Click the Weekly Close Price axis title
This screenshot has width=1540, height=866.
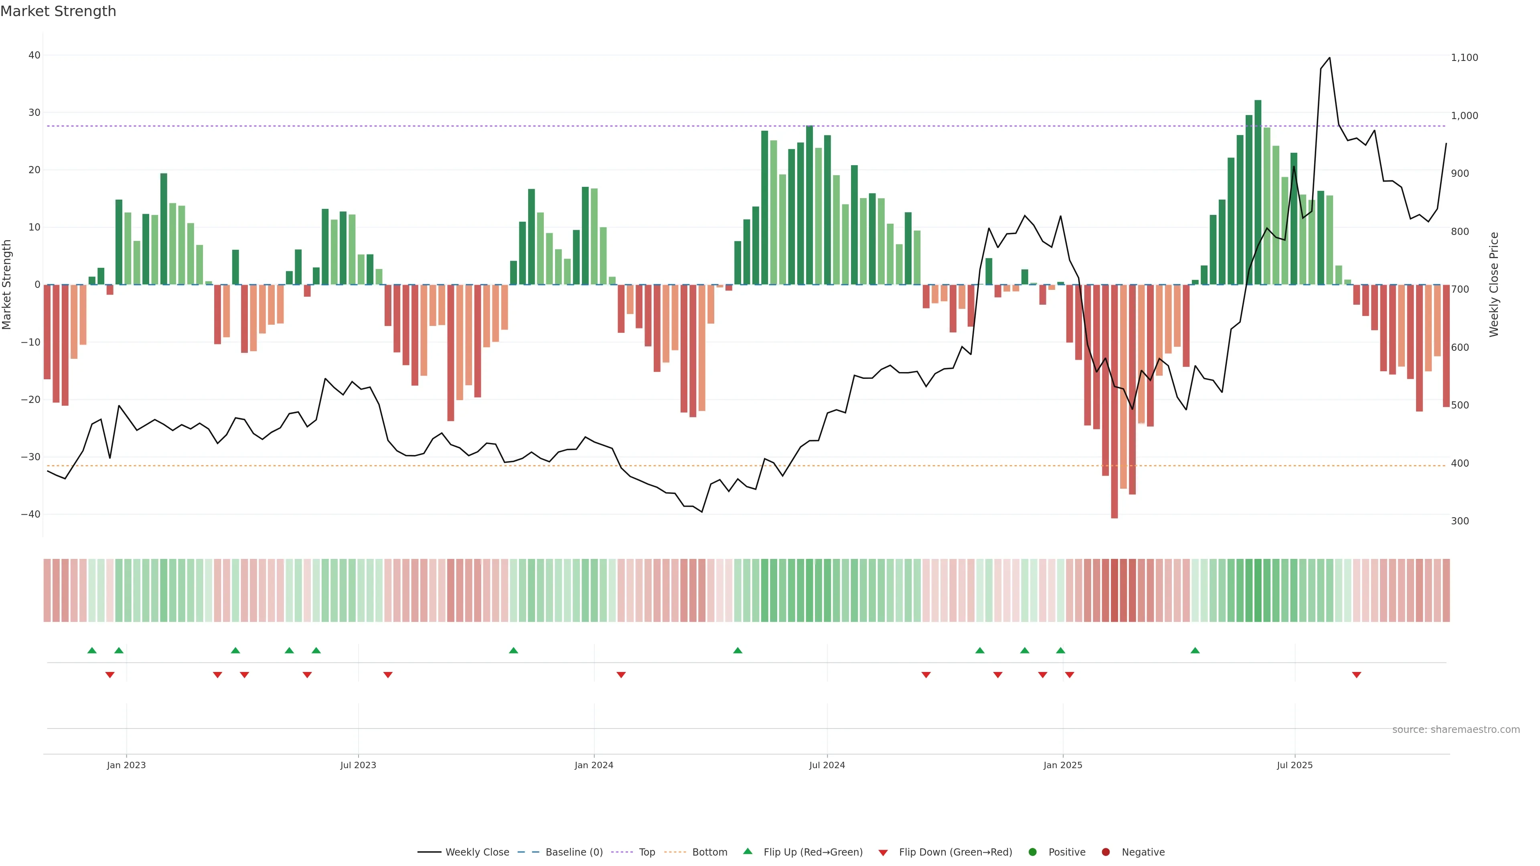coord(1494,285)
